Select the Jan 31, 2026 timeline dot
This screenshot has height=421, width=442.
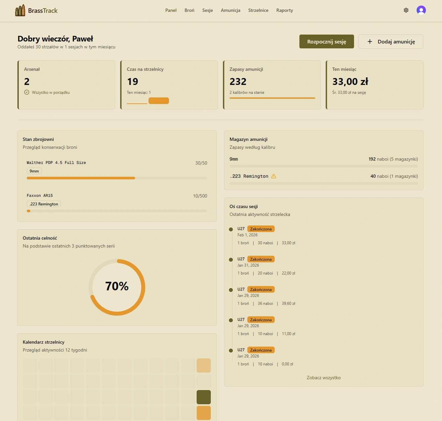click(x=231, y=260)
